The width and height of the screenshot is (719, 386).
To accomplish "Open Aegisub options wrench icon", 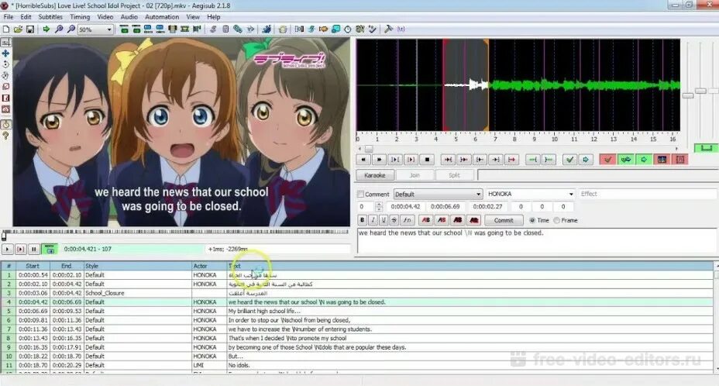I will point(388,29).
